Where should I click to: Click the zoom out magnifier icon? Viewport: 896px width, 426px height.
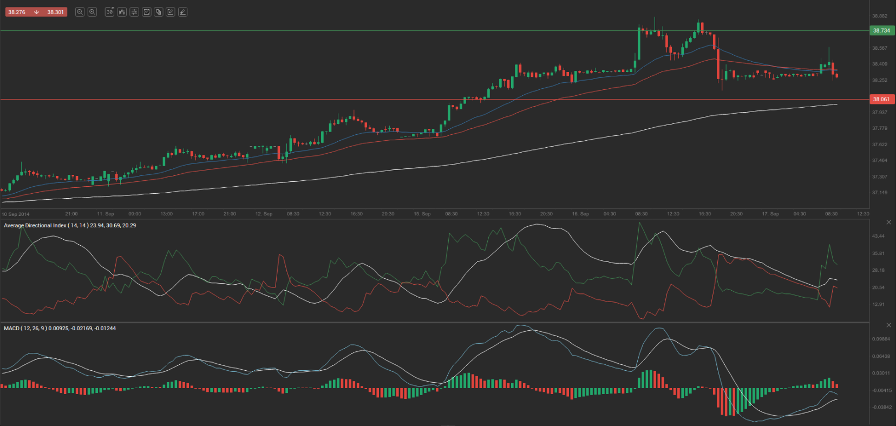tap(80, 12)
